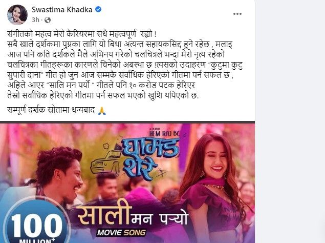Click the globe public privacy icon
The width and height of the screenshot is (325, 243).
click(48, 20)
